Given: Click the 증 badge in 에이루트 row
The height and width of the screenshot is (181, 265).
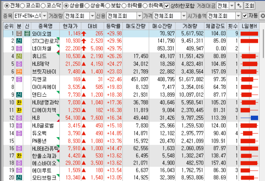Looking at the screenshot, I should coord(19,170).
